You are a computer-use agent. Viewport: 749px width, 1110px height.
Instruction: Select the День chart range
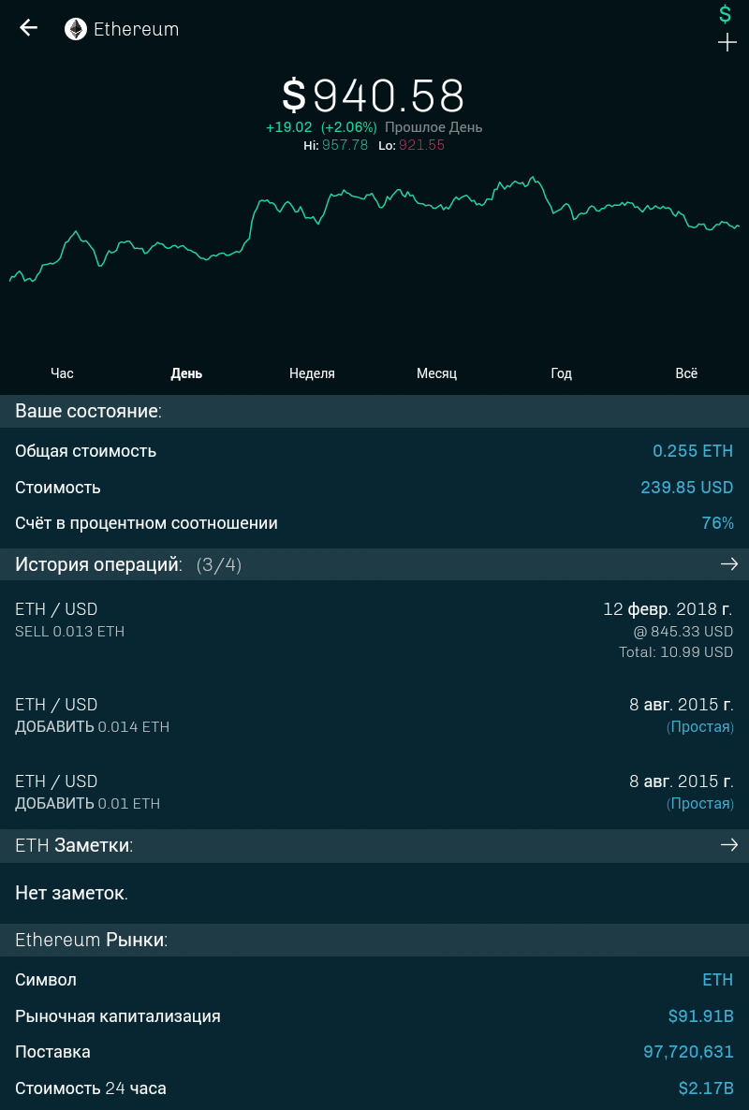point(186,373)
